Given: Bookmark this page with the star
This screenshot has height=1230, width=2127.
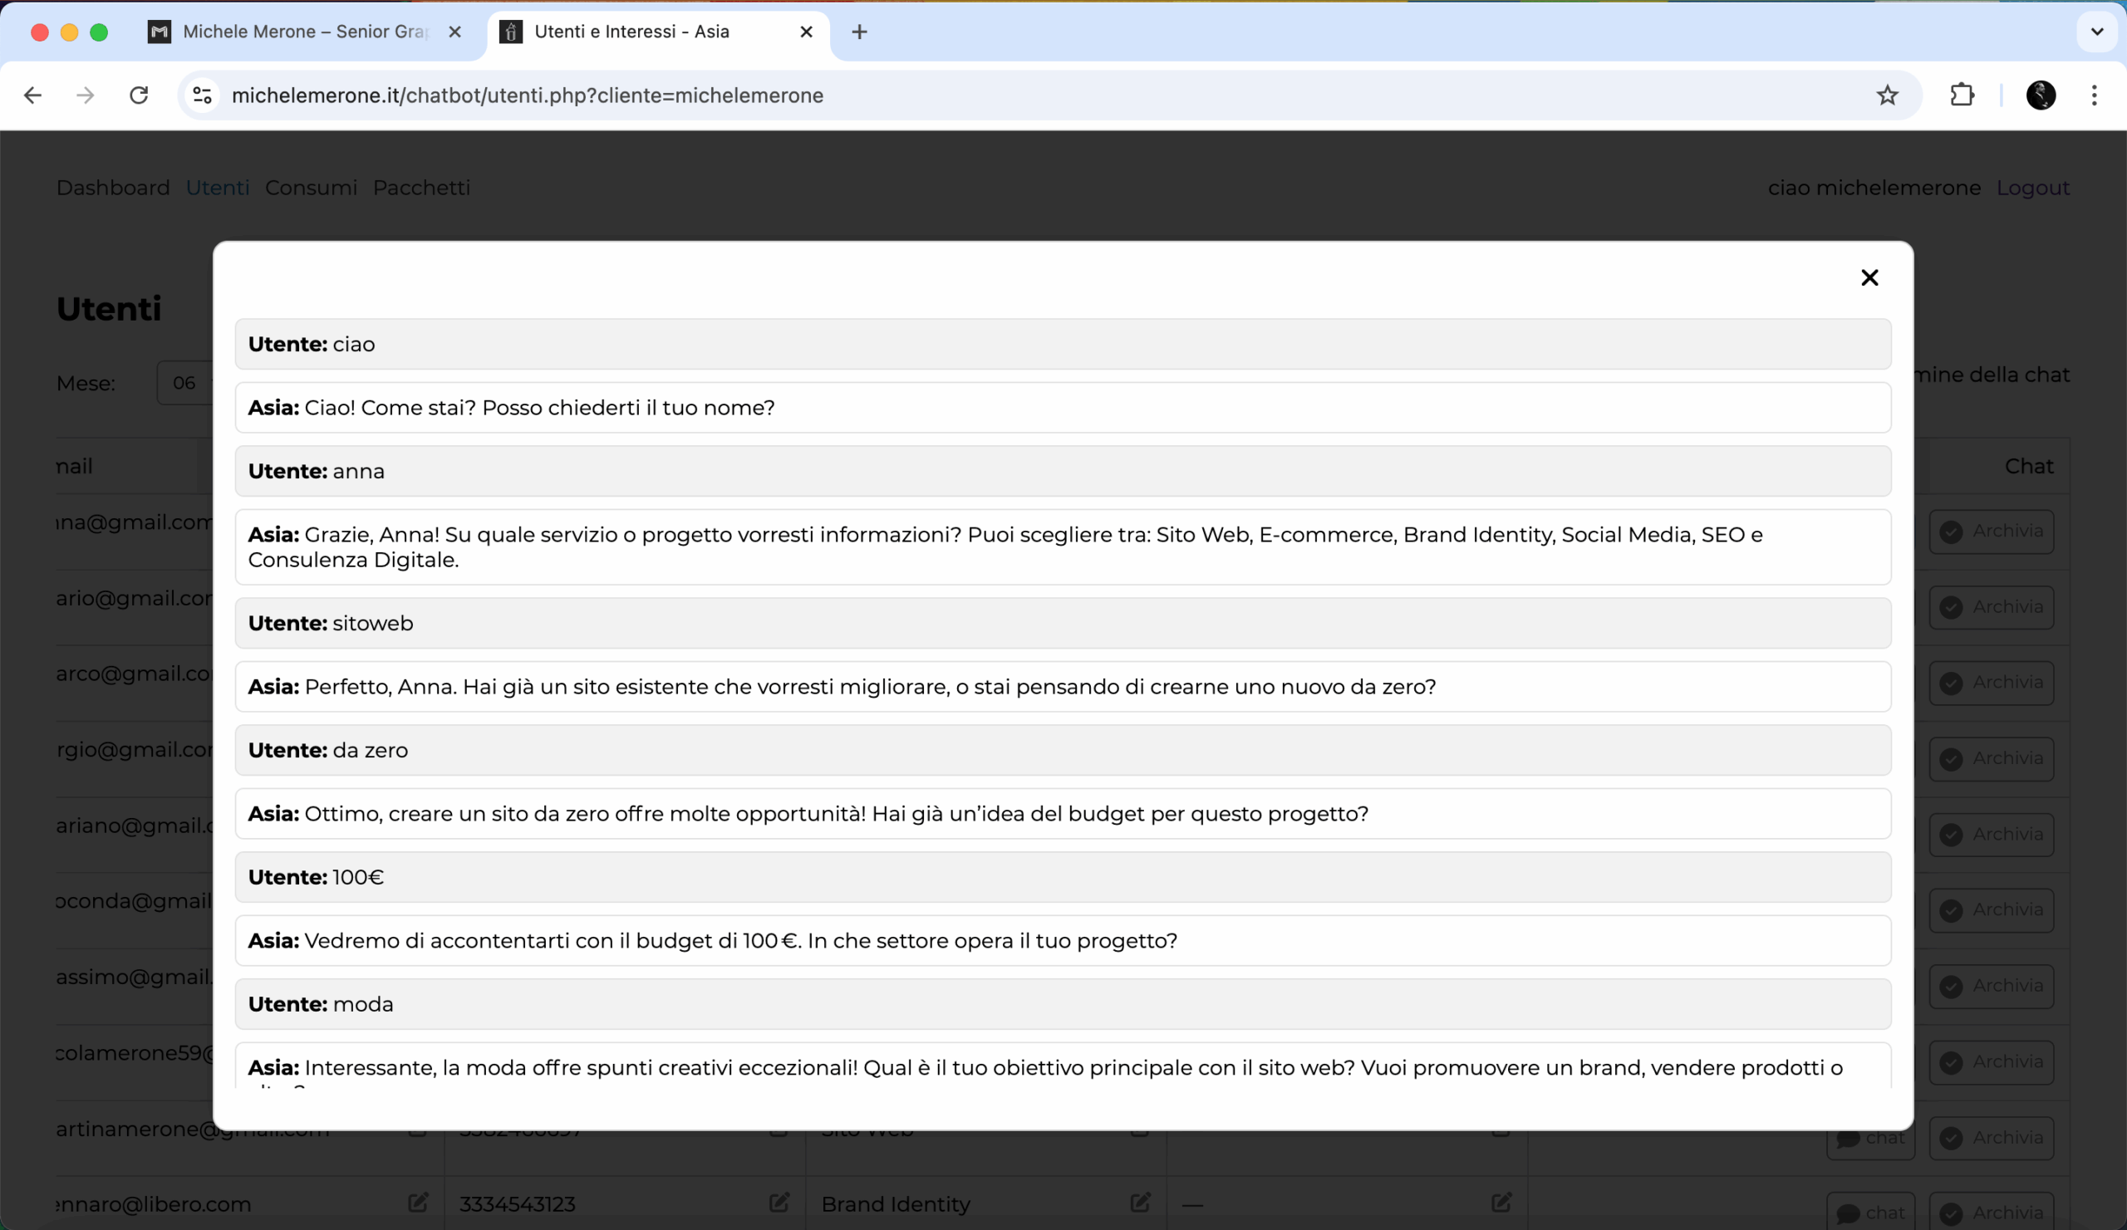Looking at the screenshot, I should 1887,96.
